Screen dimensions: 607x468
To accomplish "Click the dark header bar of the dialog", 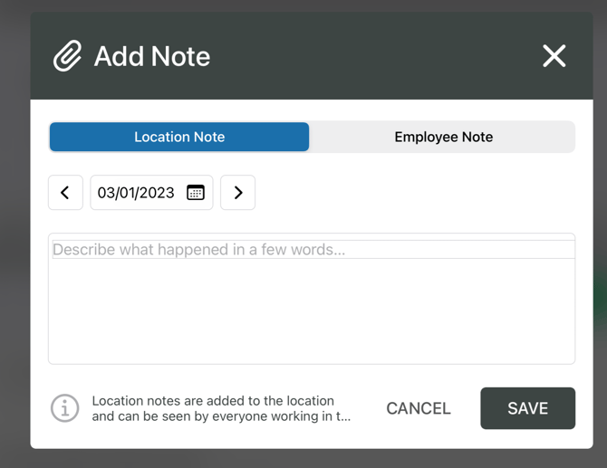I will 362,56.
